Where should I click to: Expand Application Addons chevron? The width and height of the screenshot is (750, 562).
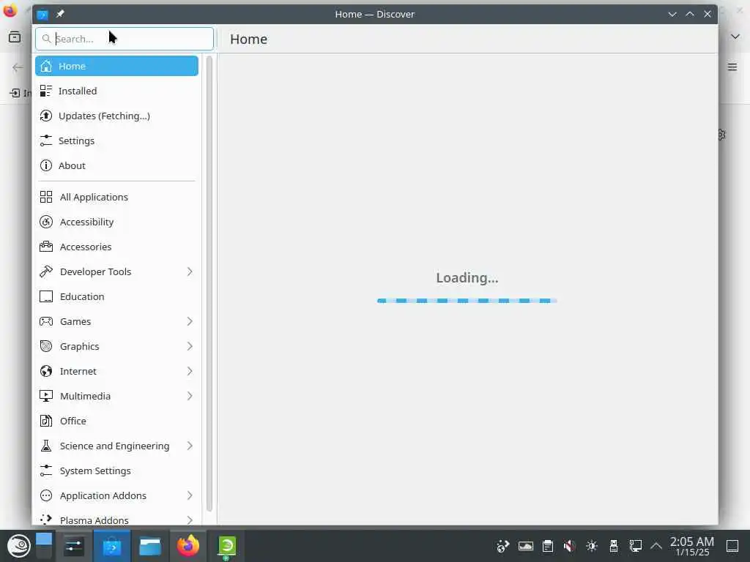pyautogui.click(x=190, y=495)
